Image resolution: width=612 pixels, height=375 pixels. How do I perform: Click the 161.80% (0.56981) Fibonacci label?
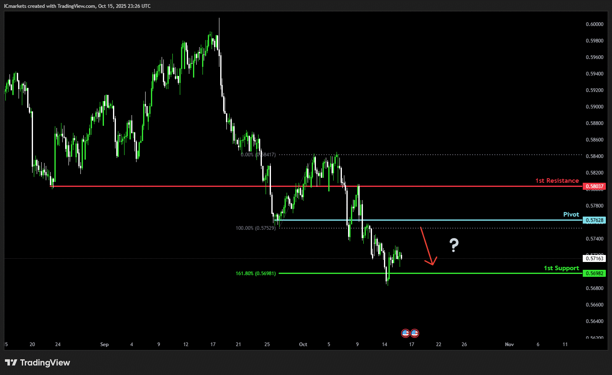(x=255, y=274)
